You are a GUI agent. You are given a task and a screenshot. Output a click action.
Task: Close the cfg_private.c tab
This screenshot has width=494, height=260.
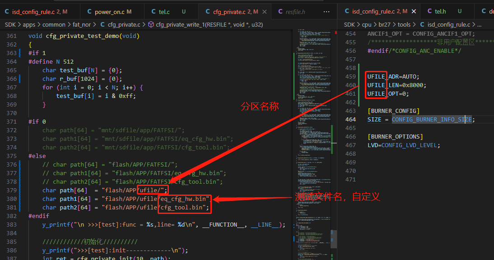pos(265,12)
